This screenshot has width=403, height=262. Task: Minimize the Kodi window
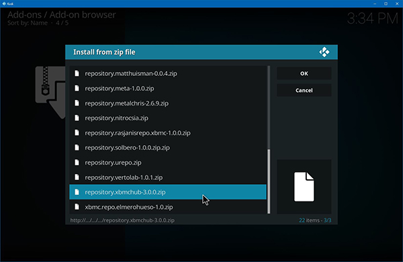pos(375,3)
